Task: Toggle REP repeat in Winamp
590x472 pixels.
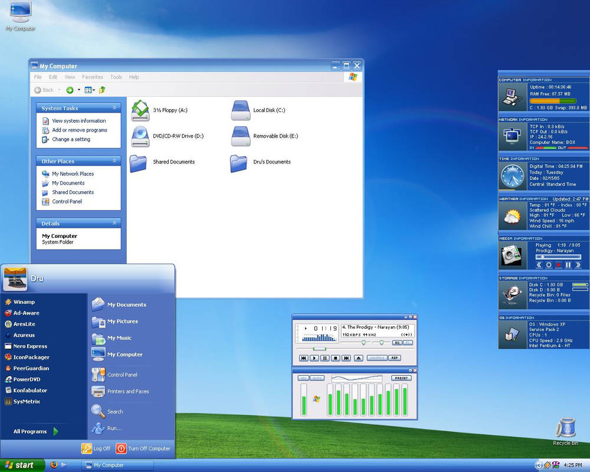Action: 394,358
